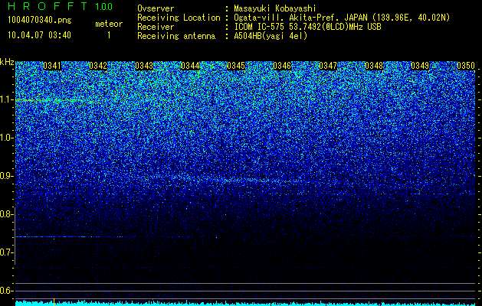
Task: Click the 0349 time marker
Action: 420,66
